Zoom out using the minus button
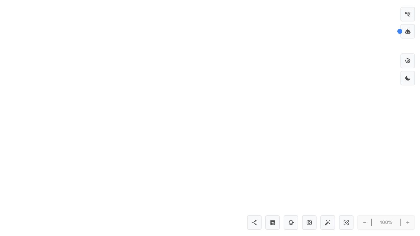 coord(364,222)
